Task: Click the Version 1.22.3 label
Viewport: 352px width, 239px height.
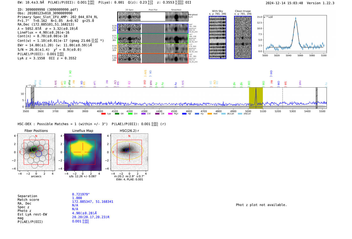Action: click(x=321, y=3)
